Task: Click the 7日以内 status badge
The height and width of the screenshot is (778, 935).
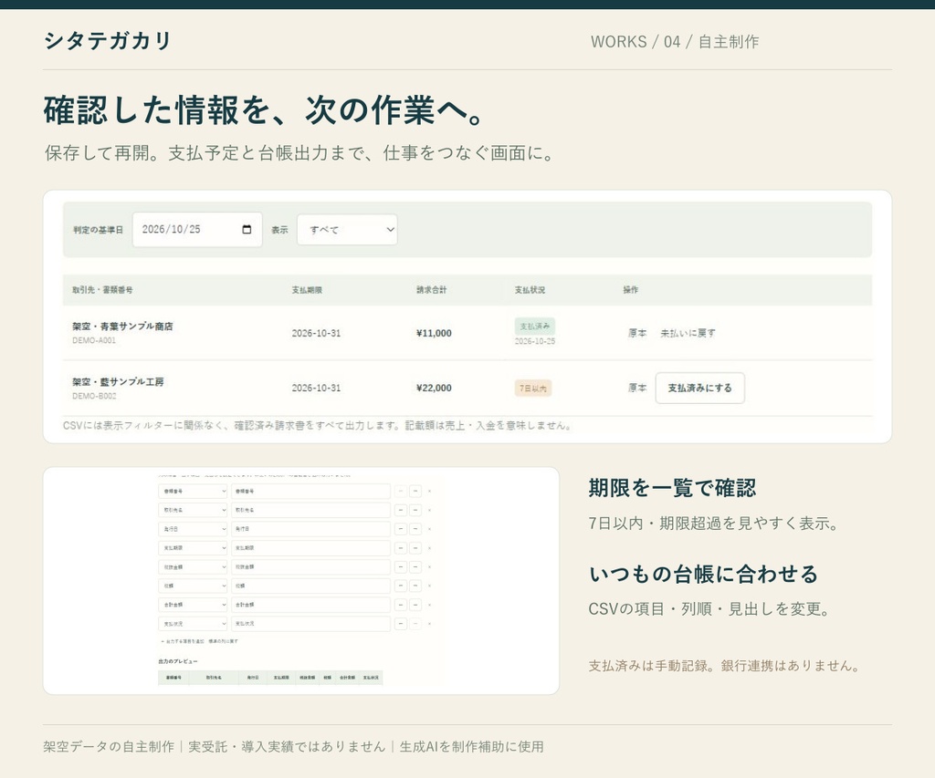Action: click(x=533, y=389)
